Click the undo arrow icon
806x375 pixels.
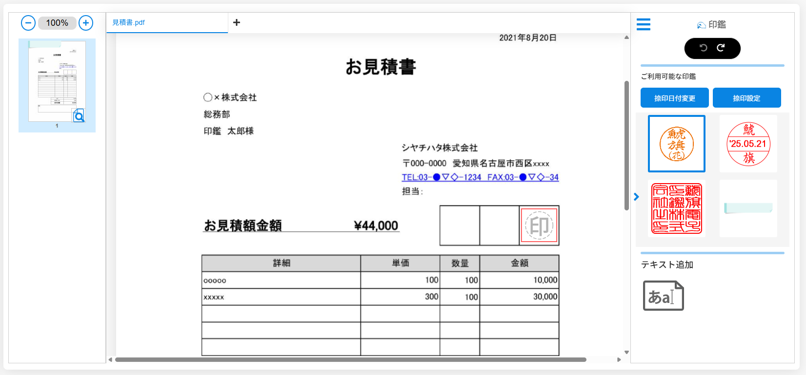click(x=704, y=48)
